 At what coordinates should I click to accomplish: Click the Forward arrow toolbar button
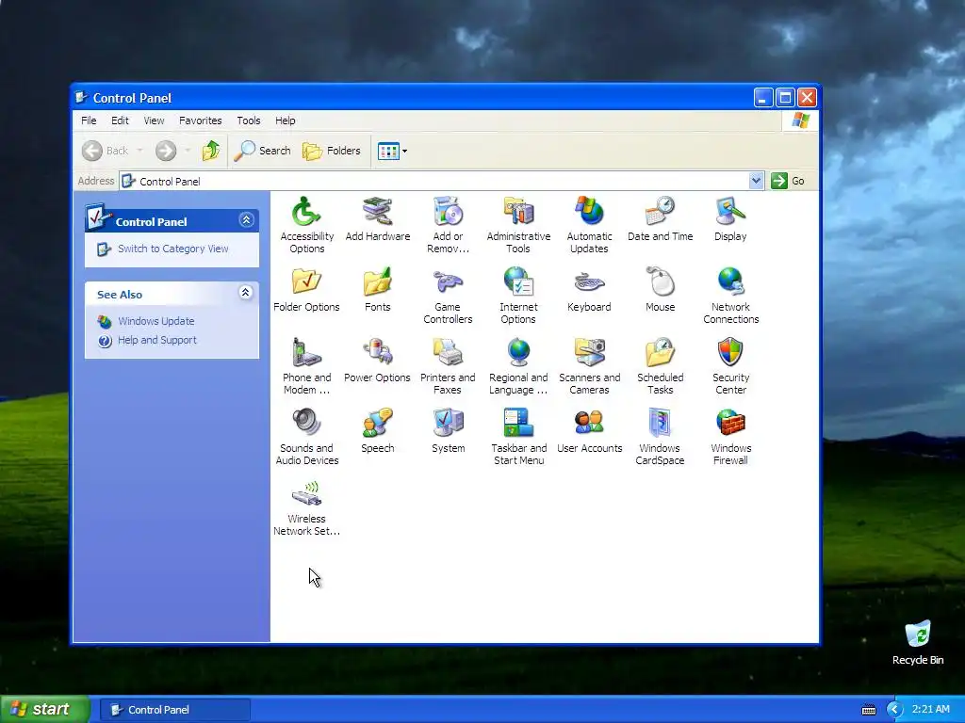pyautogui.click(x=166, y=151)
